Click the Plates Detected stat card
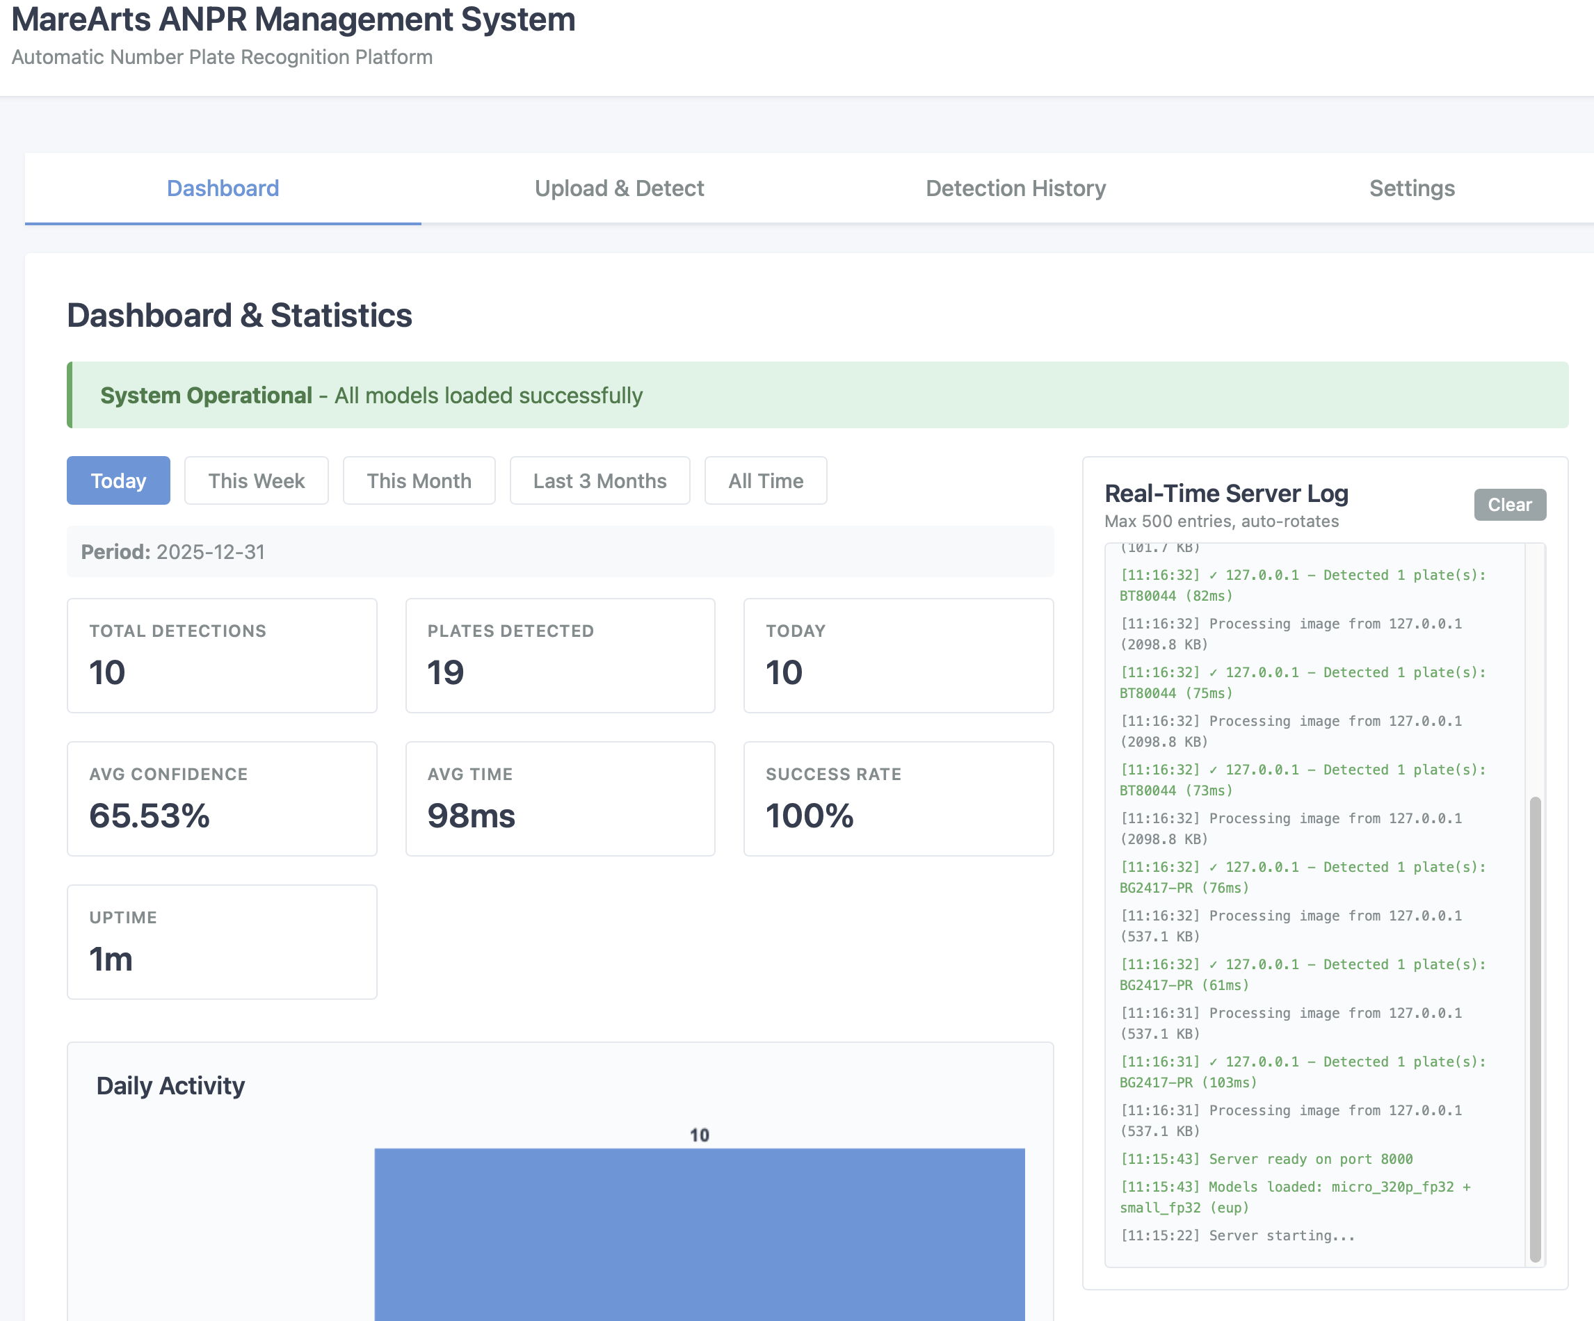Image resolution: width=1594 pixels, height=1321 pixels. [x=560, y=656]
